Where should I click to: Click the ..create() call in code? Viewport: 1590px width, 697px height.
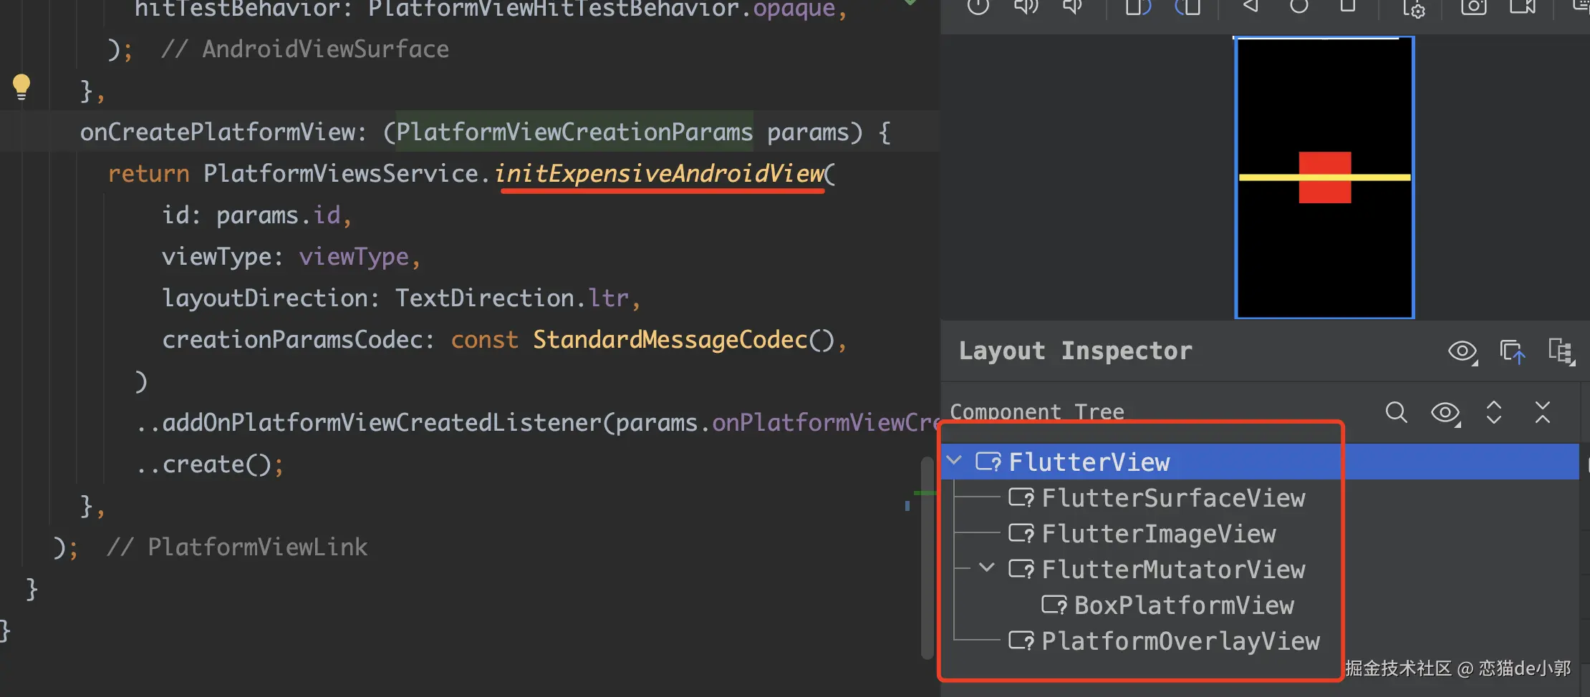point(209,464)
